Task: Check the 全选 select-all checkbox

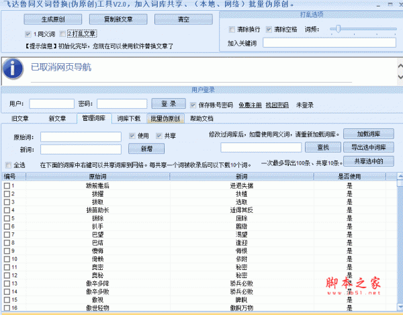Action: tap(8, 165)
